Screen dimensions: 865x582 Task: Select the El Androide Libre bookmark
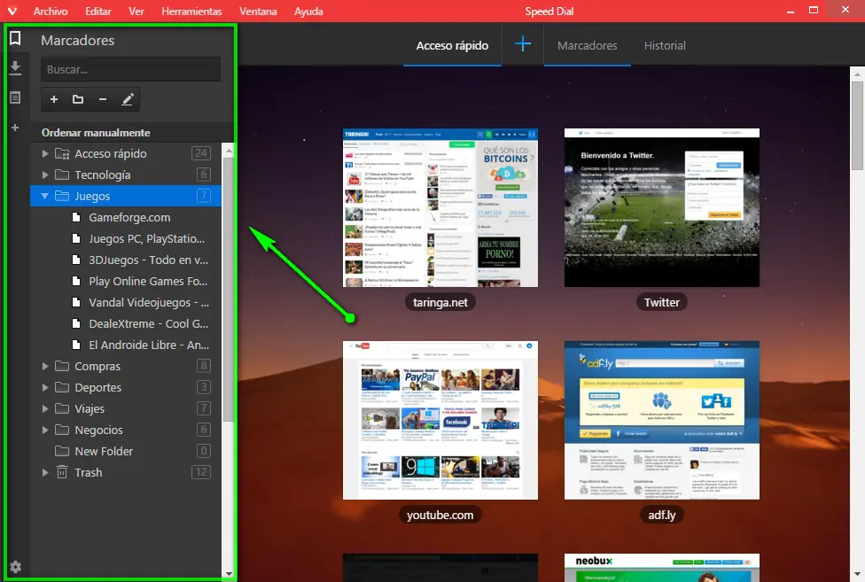(126, 345)
